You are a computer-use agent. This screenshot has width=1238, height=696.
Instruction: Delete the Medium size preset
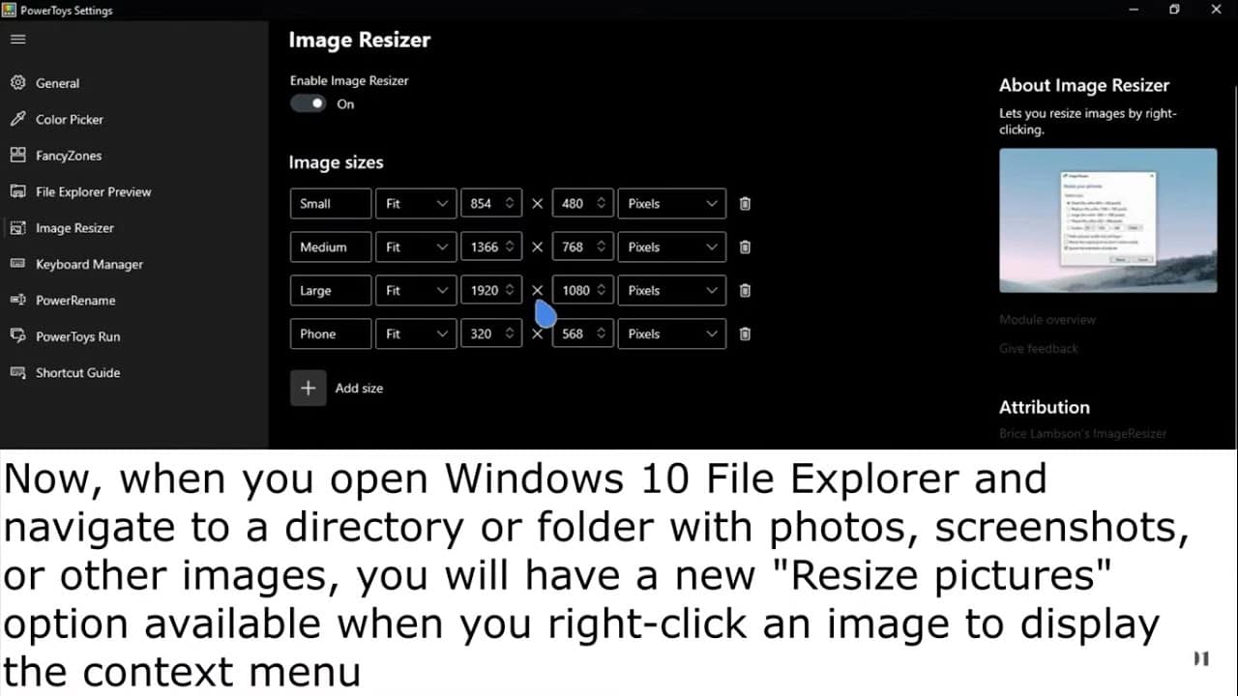[745, 247]
